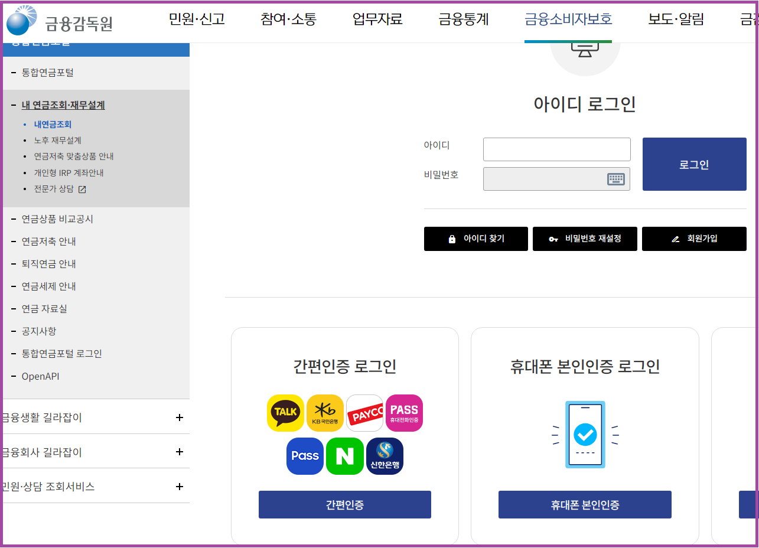The height and width of the screenshot is (548, 759).
Task: Pick the blue Pass authentication icon
Action: pos(305,456)
